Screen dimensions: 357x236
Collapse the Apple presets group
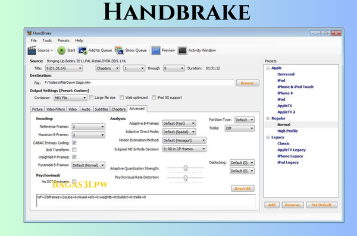coord(268,68)
